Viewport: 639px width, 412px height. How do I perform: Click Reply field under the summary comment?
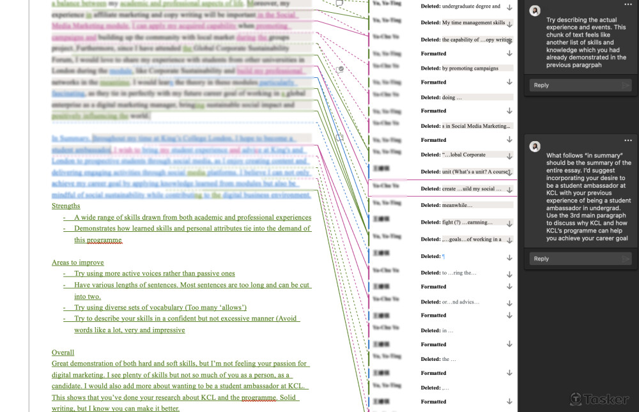click(x=573, y=259)
